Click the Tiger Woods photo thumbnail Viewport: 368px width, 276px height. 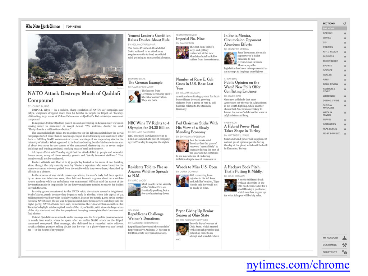coord(182,181)
